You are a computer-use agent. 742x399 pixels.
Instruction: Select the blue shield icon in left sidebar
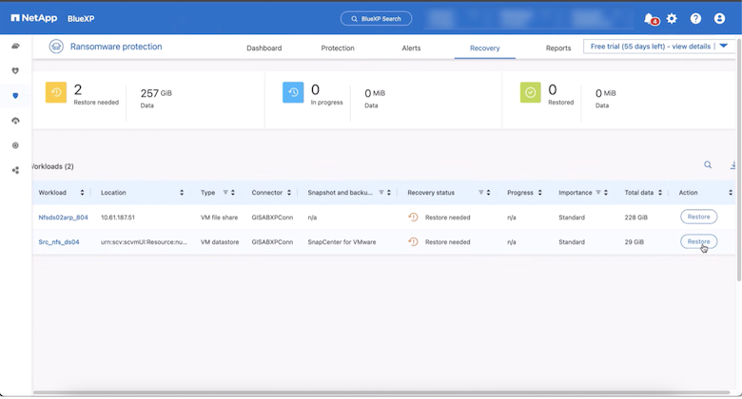pos(15,96)
